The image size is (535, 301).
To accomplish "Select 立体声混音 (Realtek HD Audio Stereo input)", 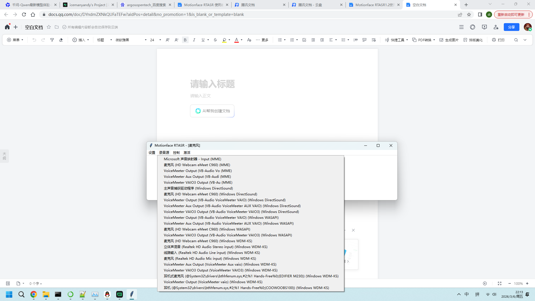I will tap(251, 247).
